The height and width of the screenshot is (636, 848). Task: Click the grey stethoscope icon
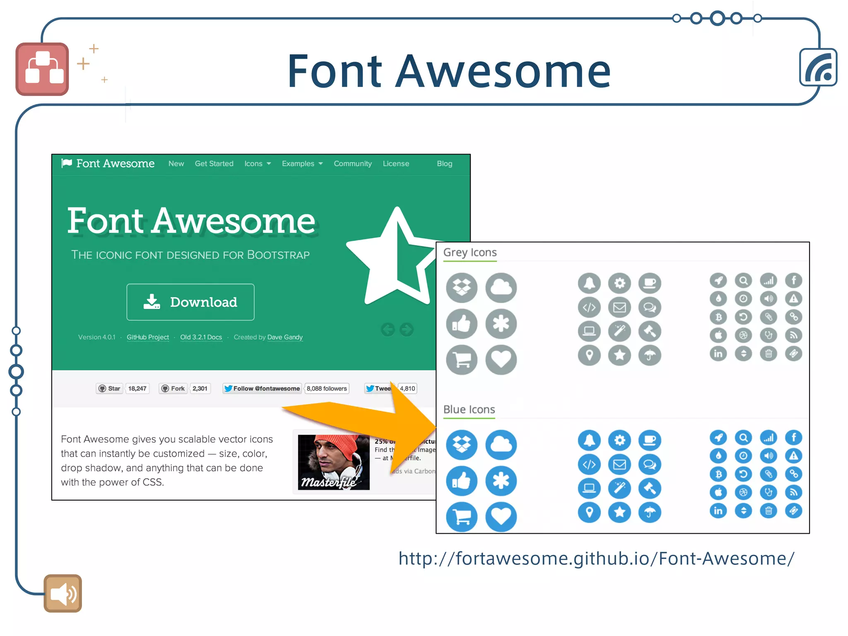click(768, 335)
